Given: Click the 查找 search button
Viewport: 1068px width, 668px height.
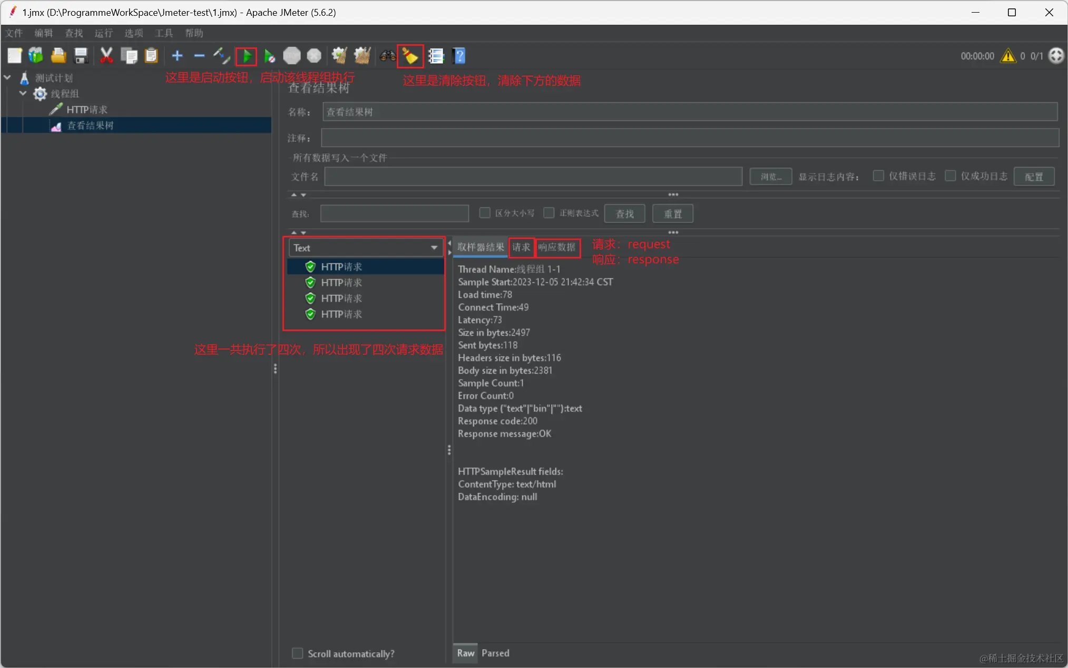Looking at the screenshot, I should coord(624,214).
